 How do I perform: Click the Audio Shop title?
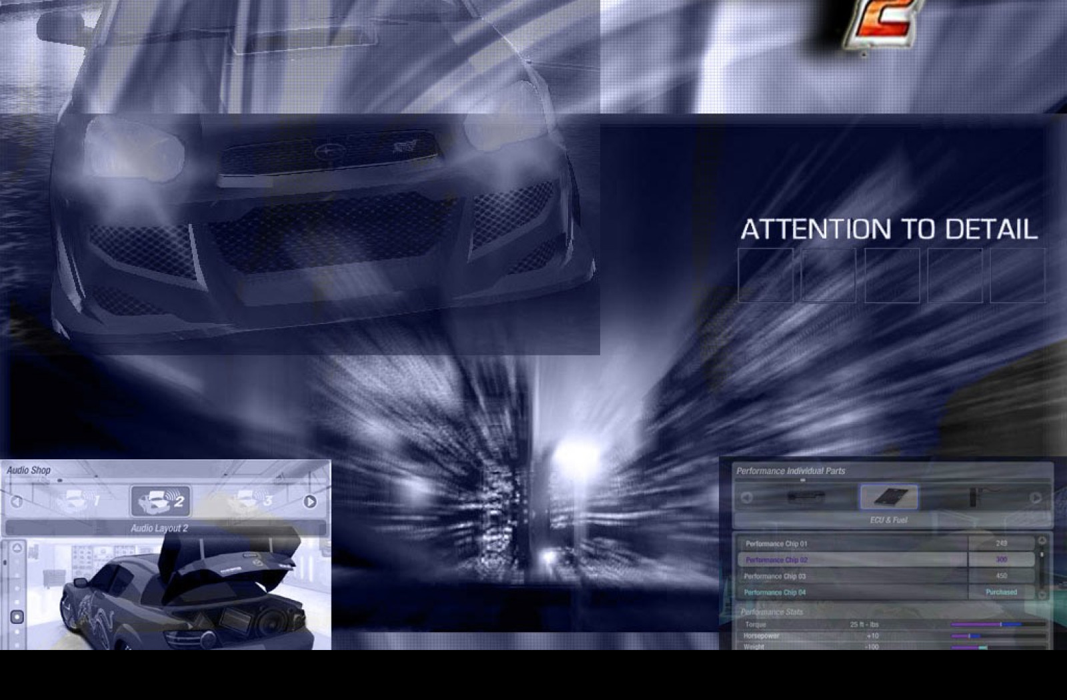click(29, 470)
